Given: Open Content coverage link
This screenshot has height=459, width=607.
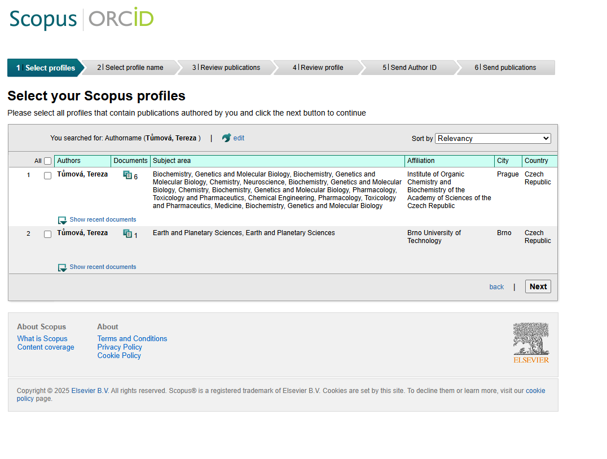Looking at the screenshot, I should pos(46,347).
